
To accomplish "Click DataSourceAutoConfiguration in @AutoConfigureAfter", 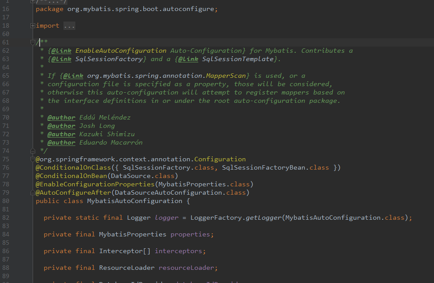I will (168, 193).
